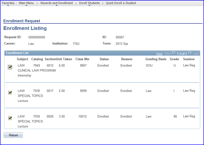
Task: Click the Catalog column header
Action: coord(37,59)
